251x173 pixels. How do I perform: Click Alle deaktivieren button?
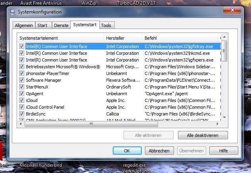click(203, 135)
